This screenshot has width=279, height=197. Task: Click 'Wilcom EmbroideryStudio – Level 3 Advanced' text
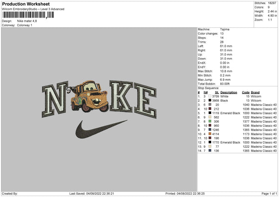[33, 9]
